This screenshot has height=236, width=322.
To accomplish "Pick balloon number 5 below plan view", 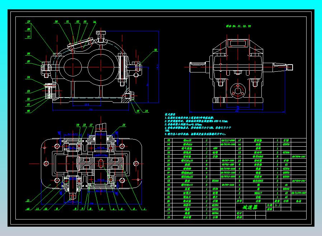I will [x=101, y=209].
